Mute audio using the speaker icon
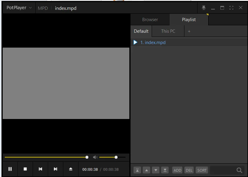This screenshot has height=177, width=248. tap(95, 157)
